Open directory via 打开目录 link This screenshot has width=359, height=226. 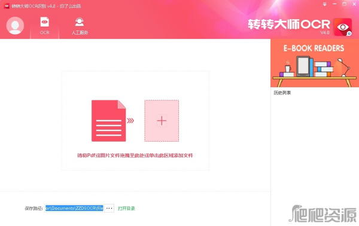[126, 209]
